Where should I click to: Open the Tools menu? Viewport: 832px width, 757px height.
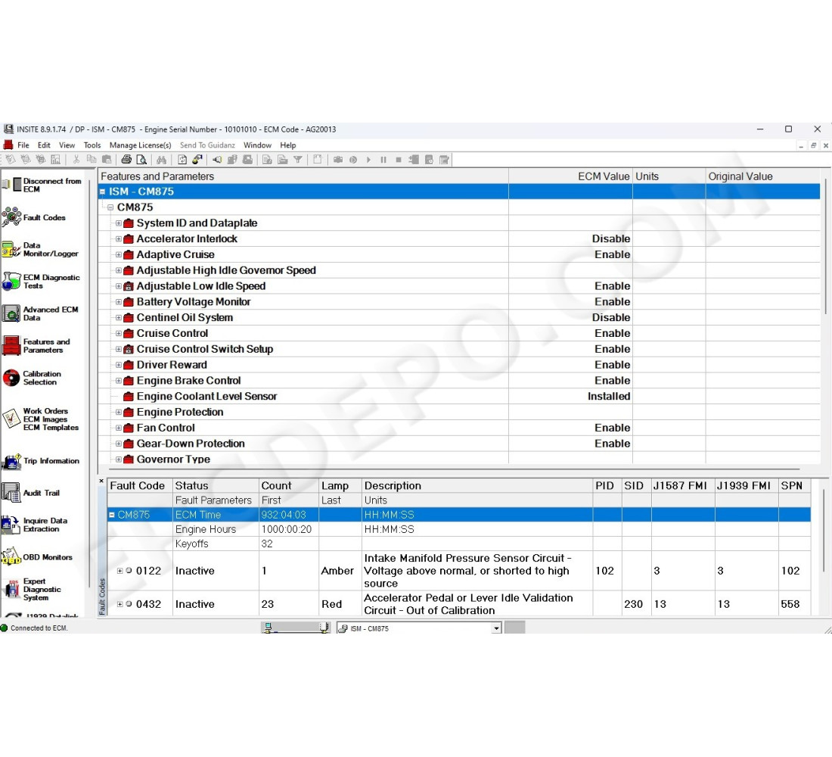click(x=92, y=145)
